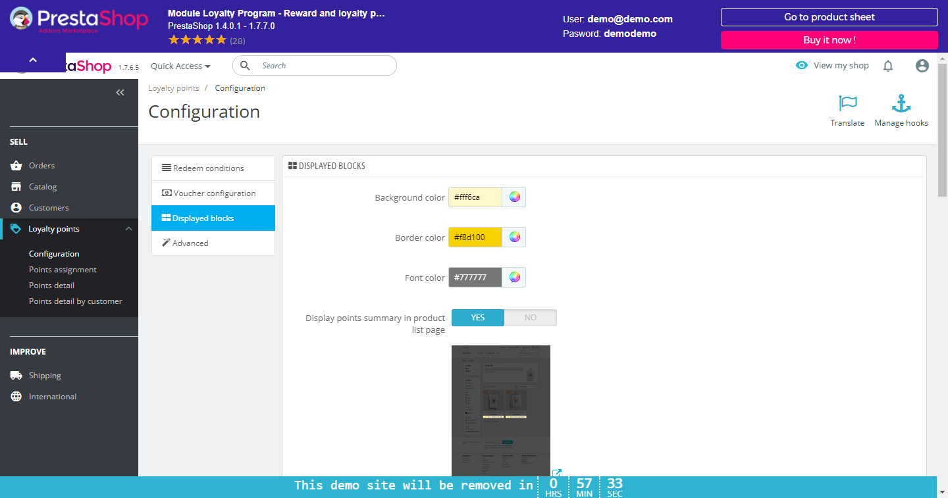Click the Translate flag icon
The width and height of the screenshot is (948, 498).
848,103
